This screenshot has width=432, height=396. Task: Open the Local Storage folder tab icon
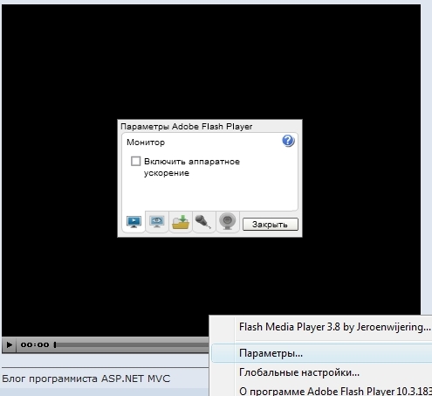click(x=181, y=222)
